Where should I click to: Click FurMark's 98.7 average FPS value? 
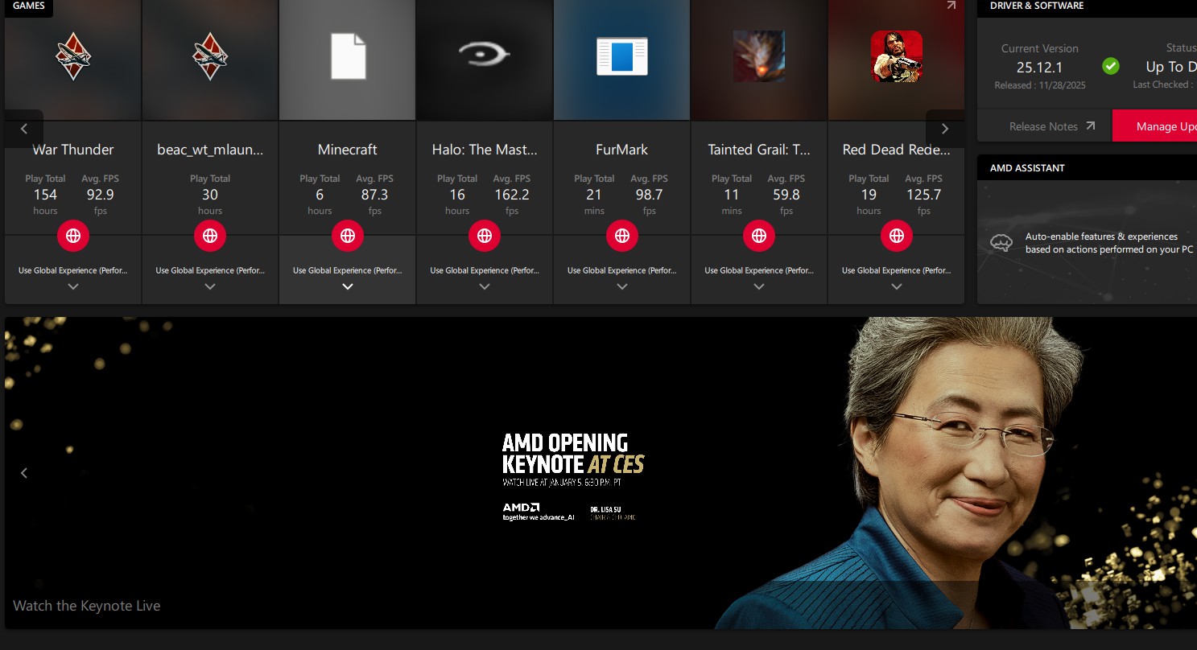click(650, 195)
